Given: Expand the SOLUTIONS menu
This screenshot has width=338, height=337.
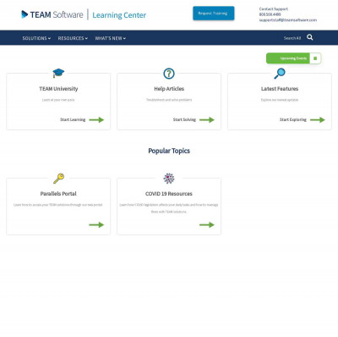Looking at the screenshot, I should point(36,38).
